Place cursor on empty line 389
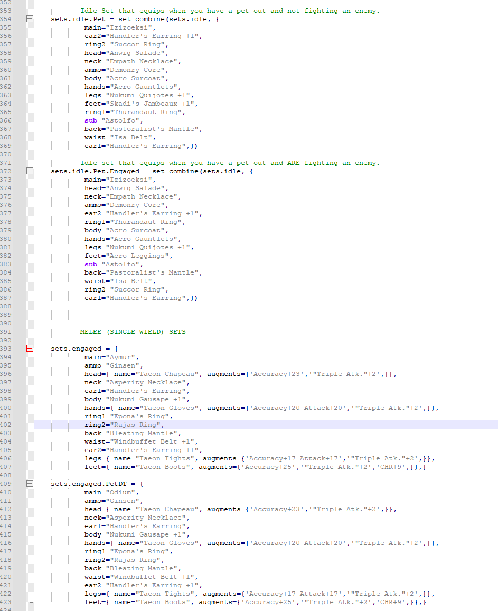The height and width of the screenshot is (611, 498). point(234,315)
